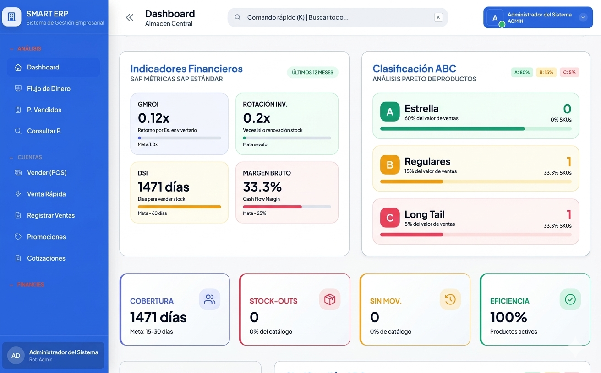Screen dimensions: 601x373
Task: Click the 33.3% Margen Bruto value
Action: click(x=262, y=187)
